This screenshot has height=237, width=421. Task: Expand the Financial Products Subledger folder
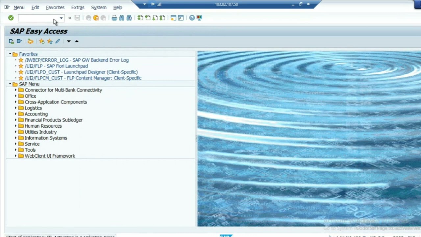[x=15, y=120]
